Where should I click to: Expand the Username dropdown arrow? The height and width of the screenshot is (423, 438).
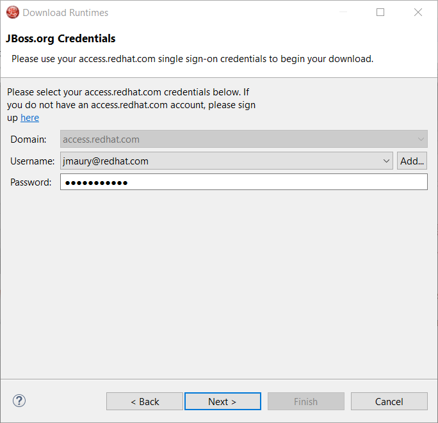point(386,161)
